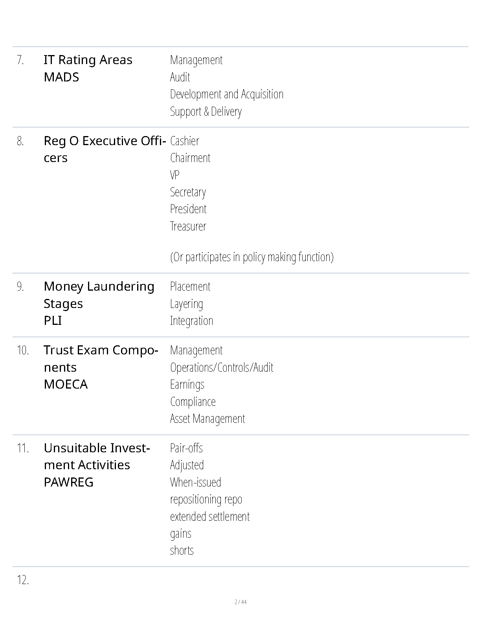Click the 'MADS' acronym text
Viewport: 481px width, 623px height.
61,77
